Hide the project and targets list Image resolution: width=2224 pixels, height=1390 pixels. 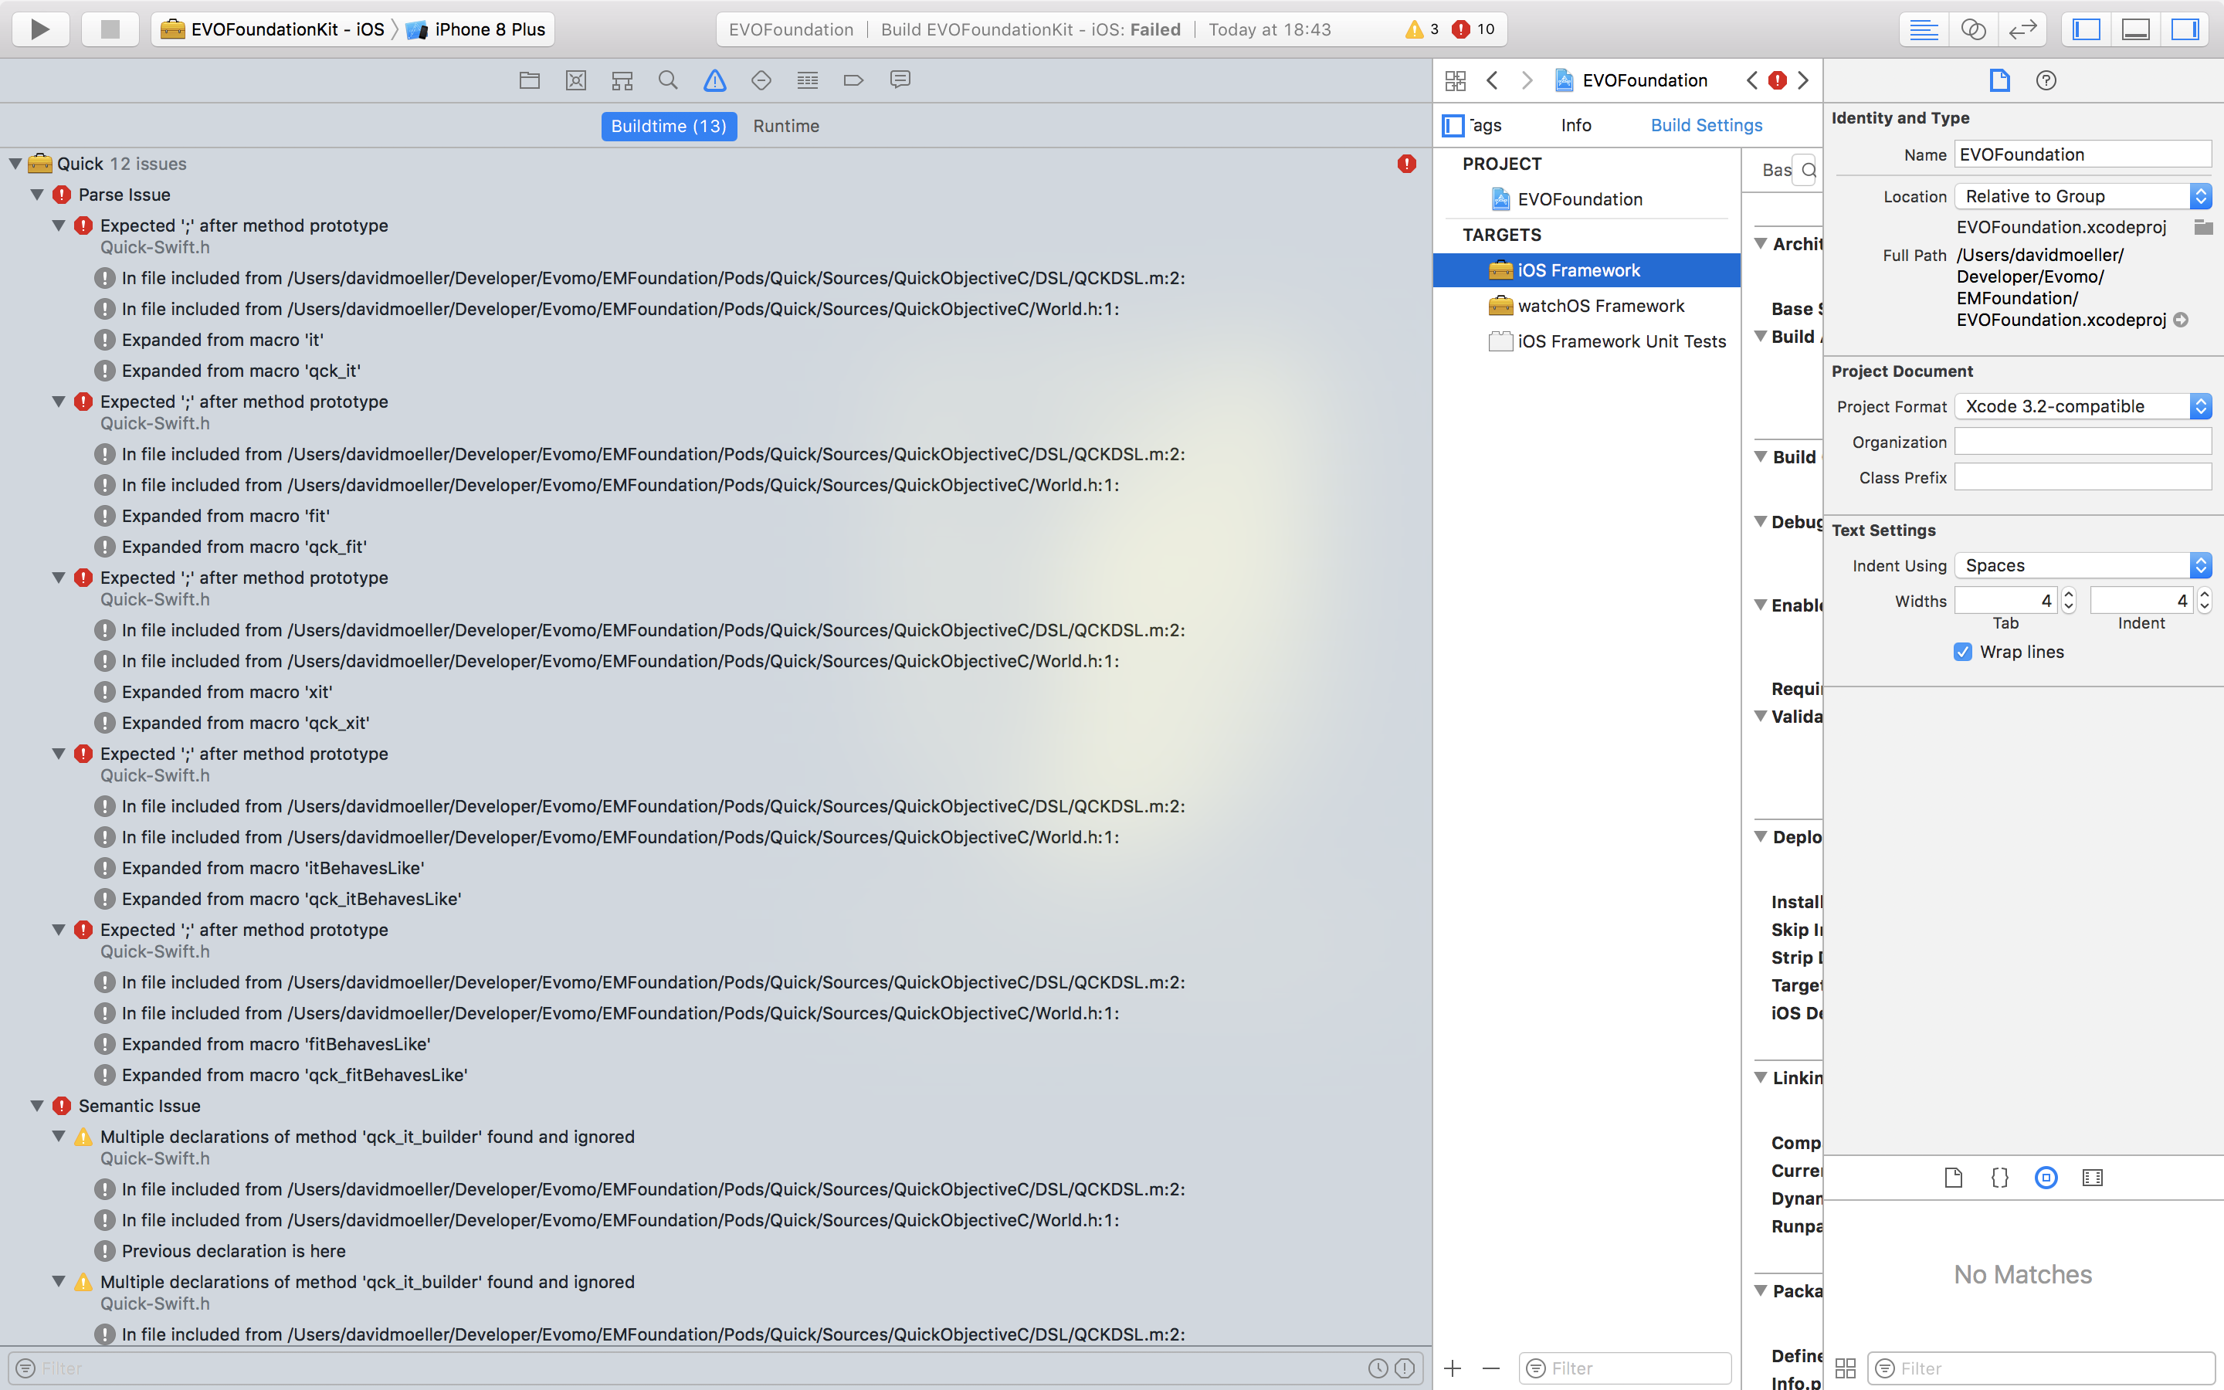click(1453, 125)
